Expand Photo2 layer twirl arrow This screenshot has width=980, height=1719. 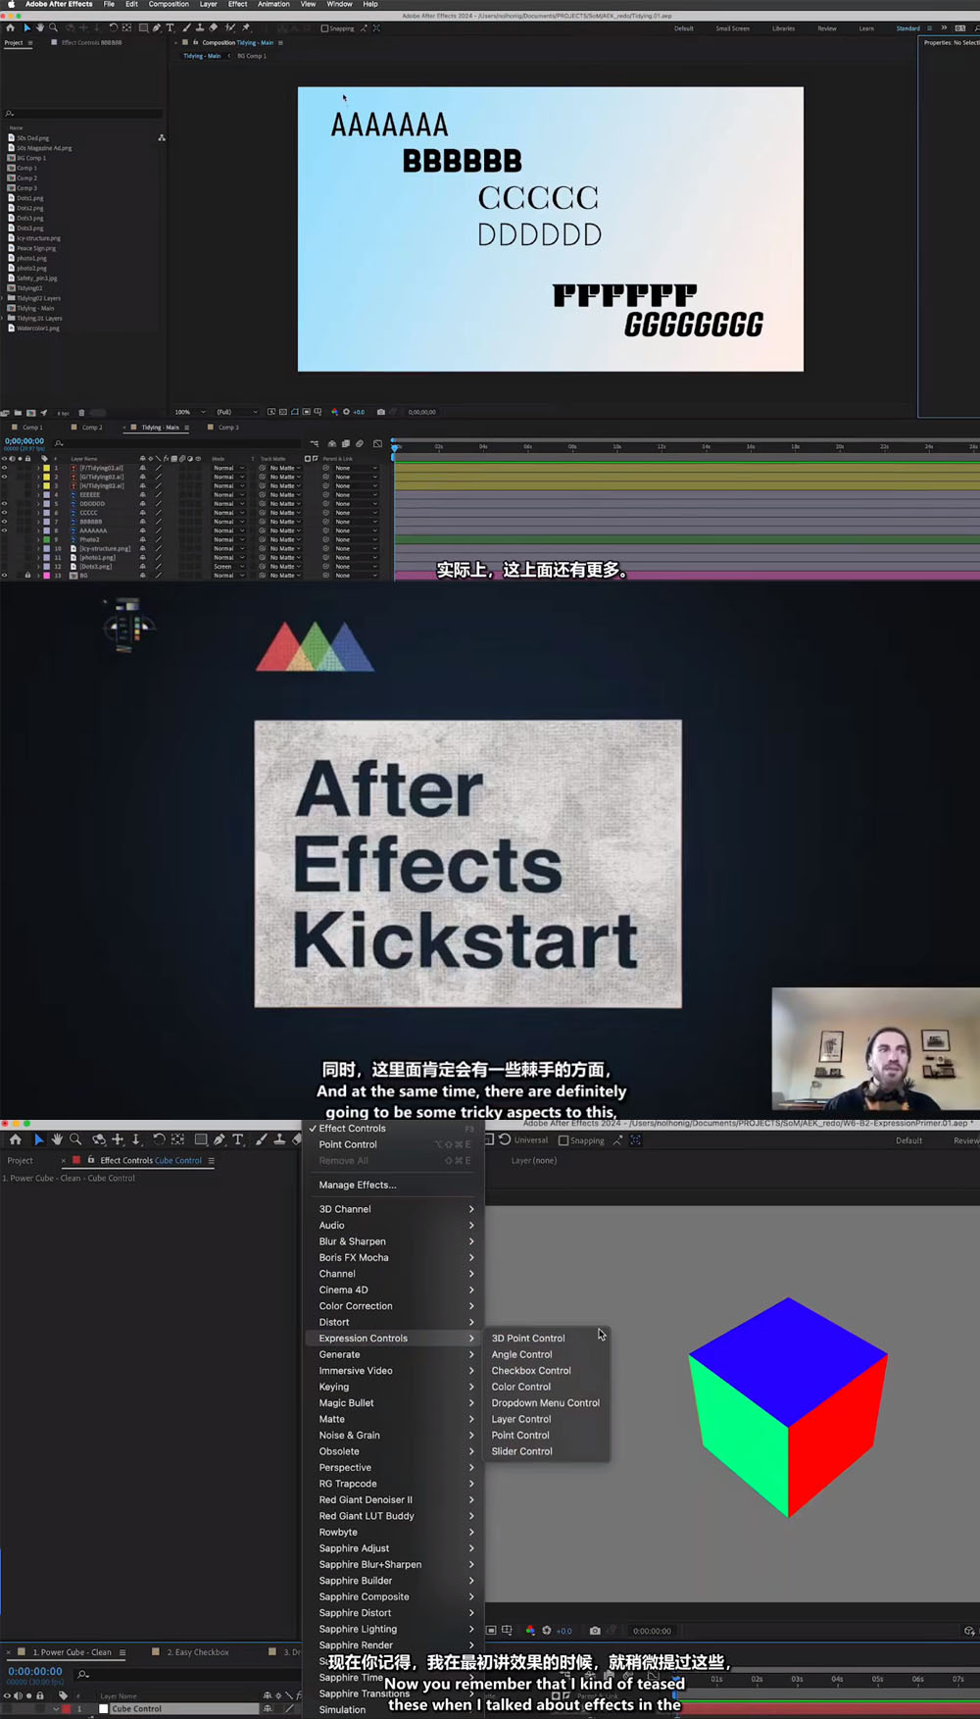click(x=38, y=539)
